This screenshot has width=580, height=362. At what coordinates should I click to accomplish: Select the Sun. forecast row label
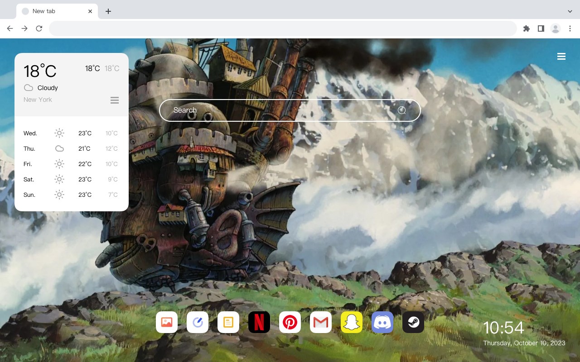29,195
